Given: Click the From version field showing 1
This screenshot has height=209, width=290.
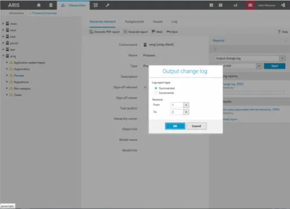Looking at the screenshot, I should pos(177,105).
